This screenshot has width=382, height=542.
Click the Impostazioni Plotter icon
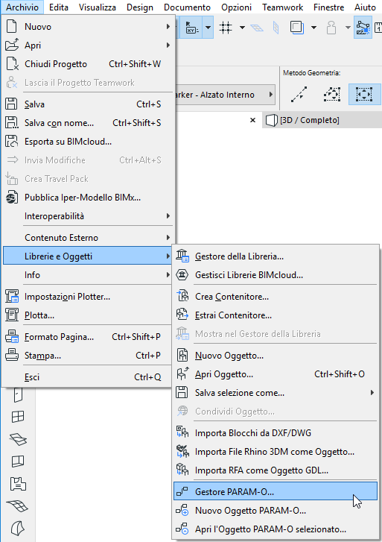(12, 297)
